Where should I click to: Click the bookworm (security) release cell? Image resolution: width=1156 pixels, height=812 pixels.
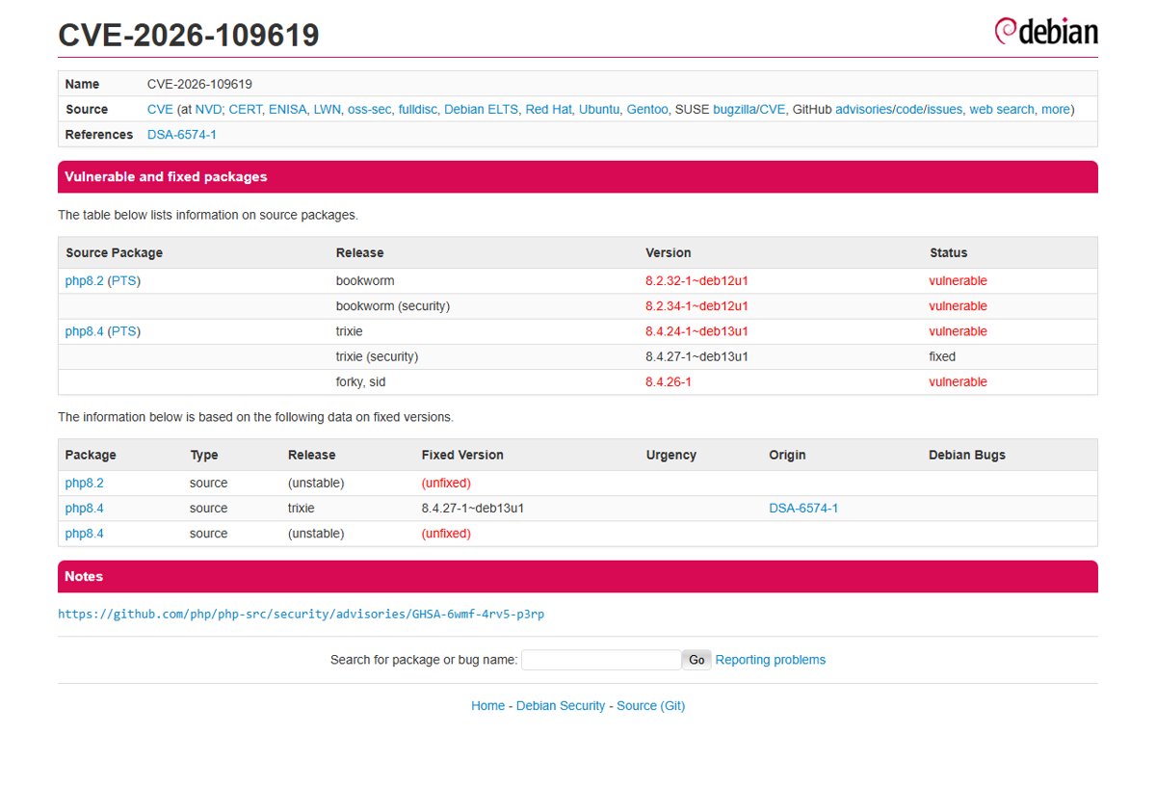pos(393,306)
